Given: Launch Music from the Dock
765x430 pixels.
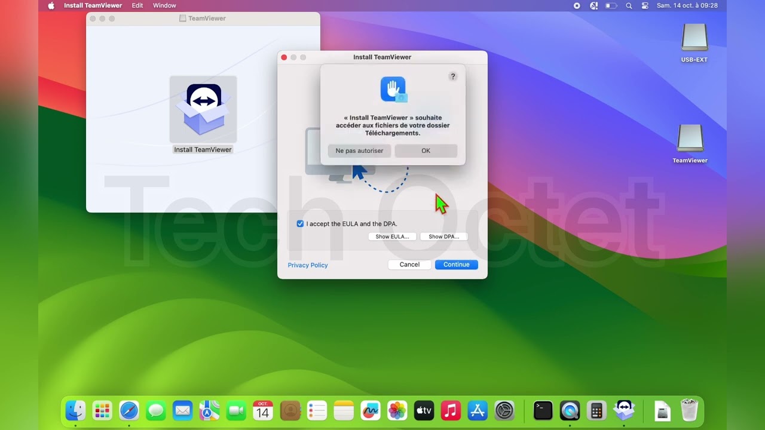Looking at the screenshot, I should click(x=451, y=410).
